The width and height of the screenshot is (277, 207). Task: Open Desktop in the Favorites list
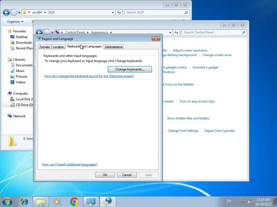[x=22, y=37]
